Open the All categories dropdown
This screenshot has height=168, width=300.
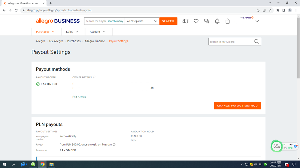coord(142,21)
